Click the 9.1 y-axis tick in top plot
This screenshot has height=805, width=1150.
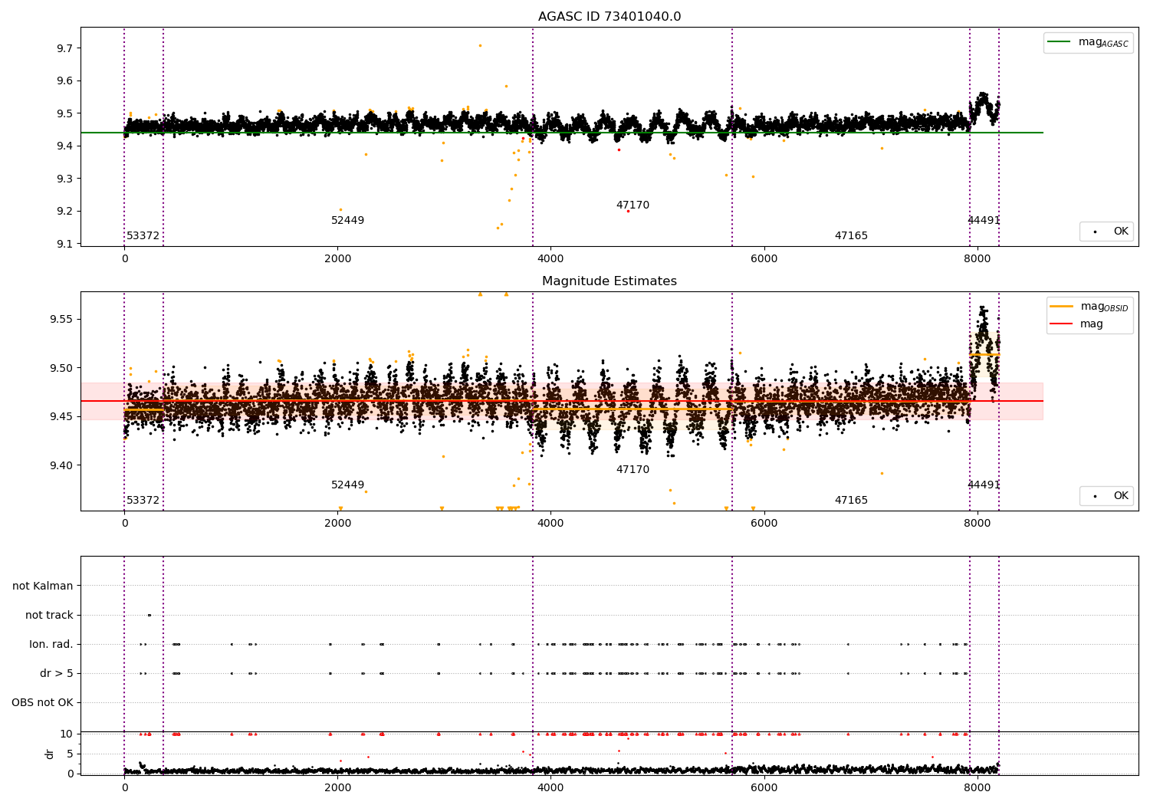coord(65,244)
